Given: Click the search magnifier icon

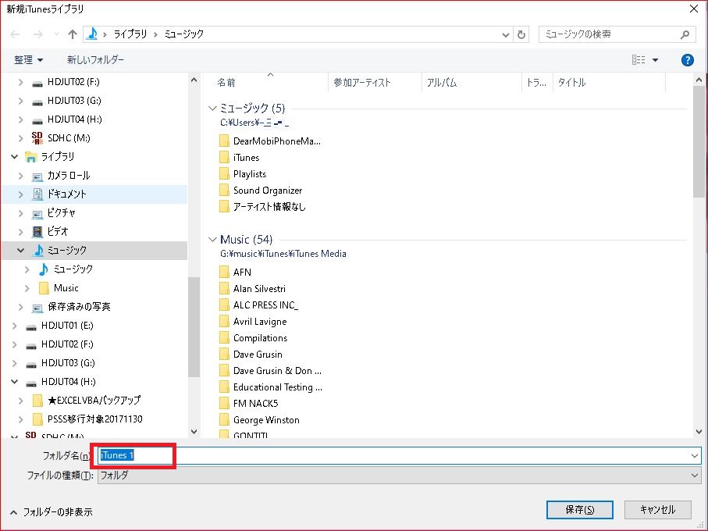Looking at the screenshot, I should coord(685,34).
